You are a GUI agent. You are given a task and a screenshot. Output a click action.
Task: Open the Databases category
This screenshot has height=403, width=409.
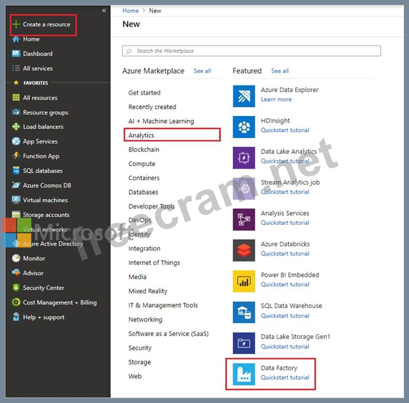click(x=143, y=192)
